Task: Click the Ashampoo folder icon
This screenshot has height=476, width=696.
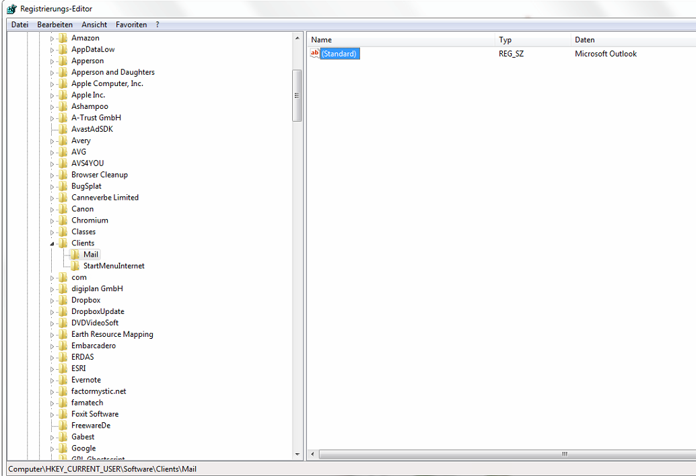Action: click(63, 106)
